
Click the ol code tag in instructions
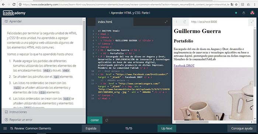coord(67,99)
